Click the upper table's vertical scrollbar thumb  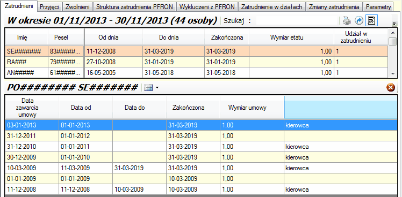click(392, 41)
